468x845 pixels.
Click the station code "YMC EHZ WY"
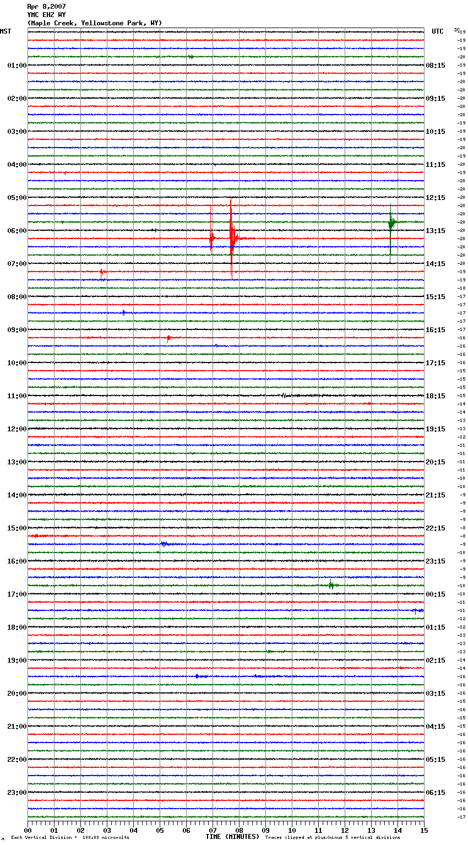coord(46,15)
